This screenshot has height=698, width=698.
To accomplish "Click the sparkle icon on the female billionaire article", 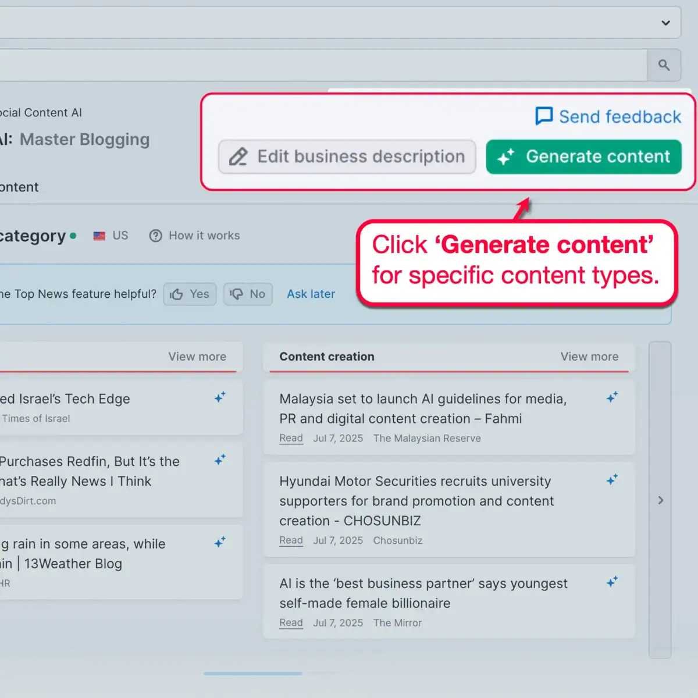I will pyautogui.click(x=612, y=582).
